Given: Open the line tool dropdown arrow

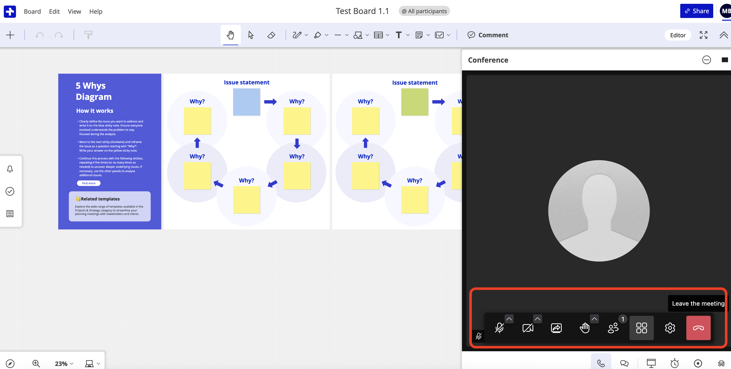Looking at the screenshot, I should (347, 35).
